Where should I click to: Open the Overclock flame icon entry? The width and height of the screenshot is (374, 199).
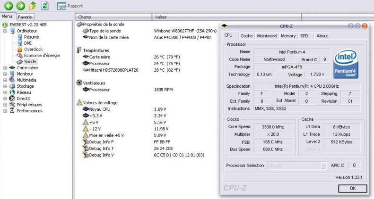20,50
